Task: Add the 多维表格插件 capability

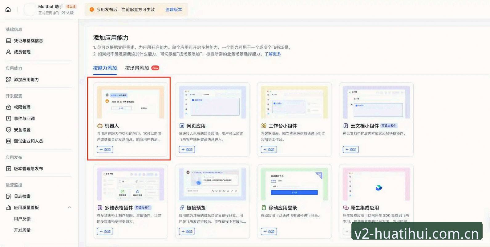Action: point(105,231)
